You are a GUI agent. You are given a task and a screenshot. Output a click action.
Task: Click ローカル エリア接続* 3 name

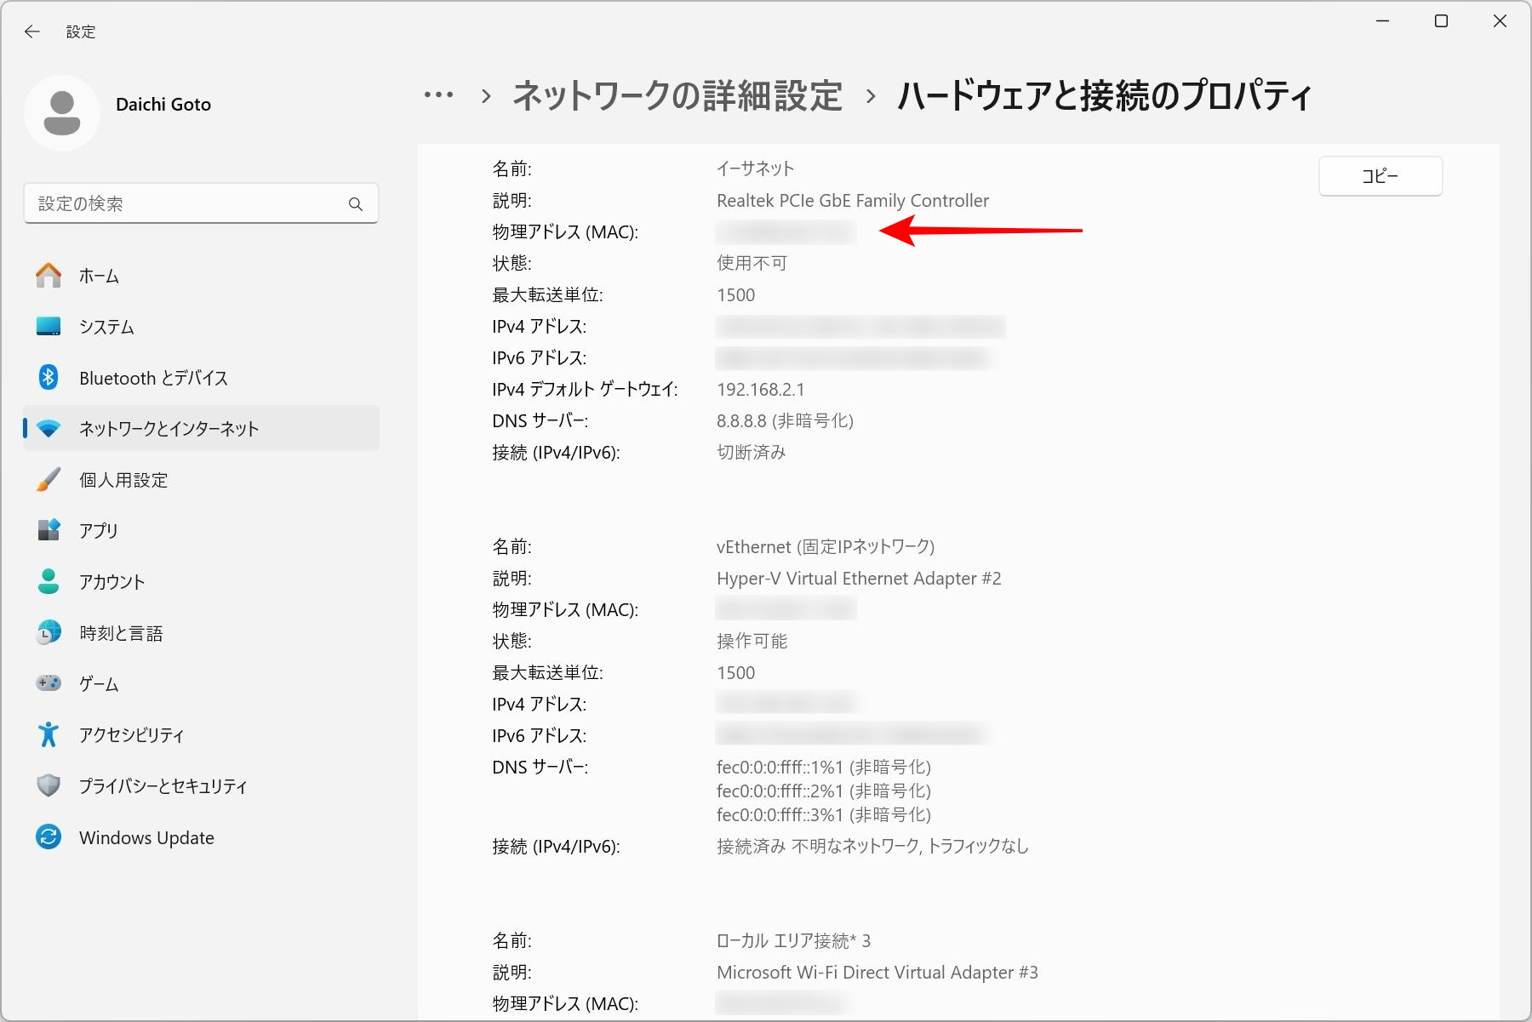[793, 941]
